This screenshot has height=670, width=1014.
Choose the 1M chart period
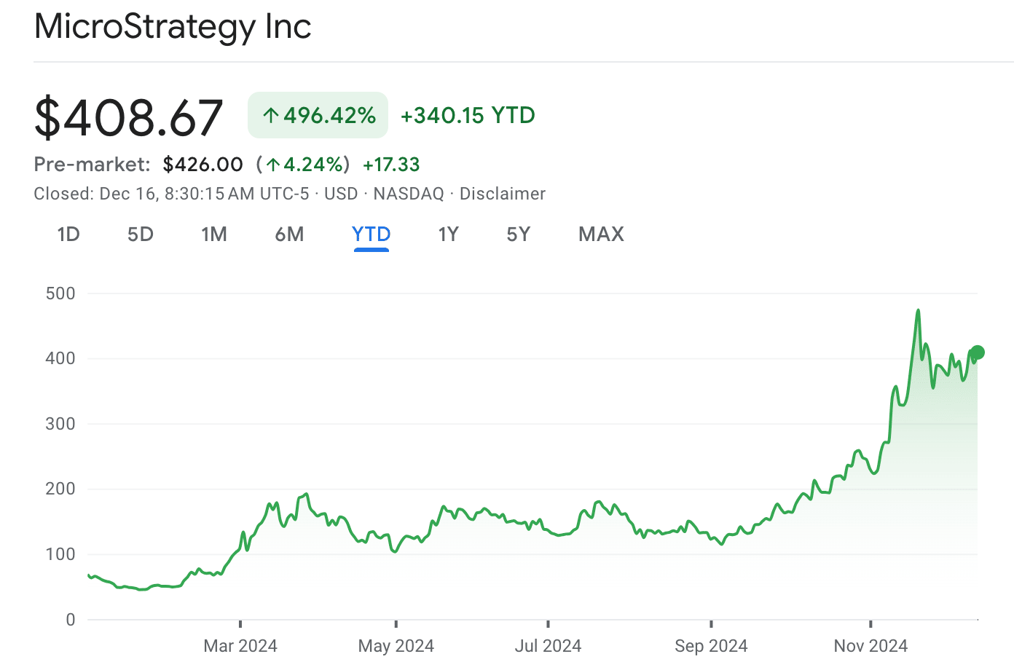click(214, 234)
